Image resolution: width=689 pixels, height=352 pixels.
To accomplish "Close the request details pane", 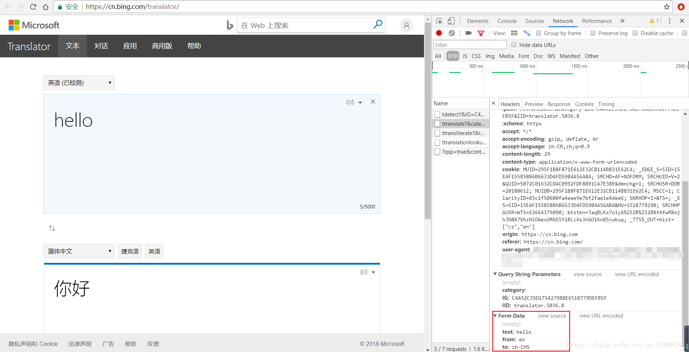I will [493, 103].
